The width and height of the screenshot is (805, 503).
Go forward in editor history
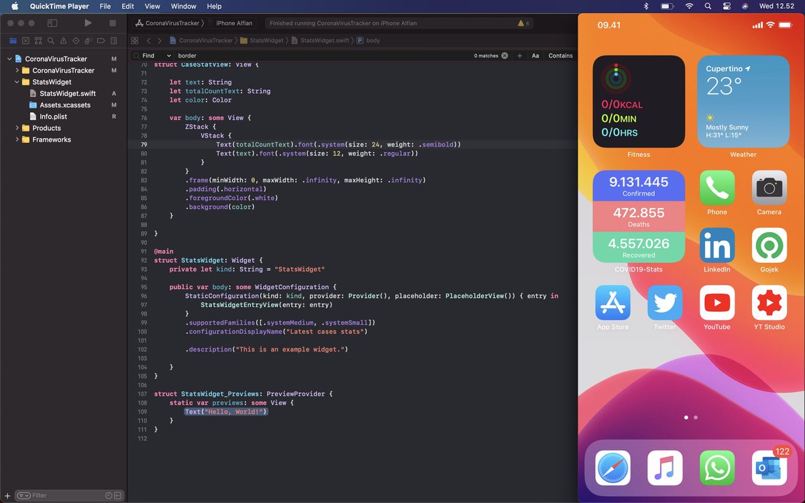coord(158,40)
